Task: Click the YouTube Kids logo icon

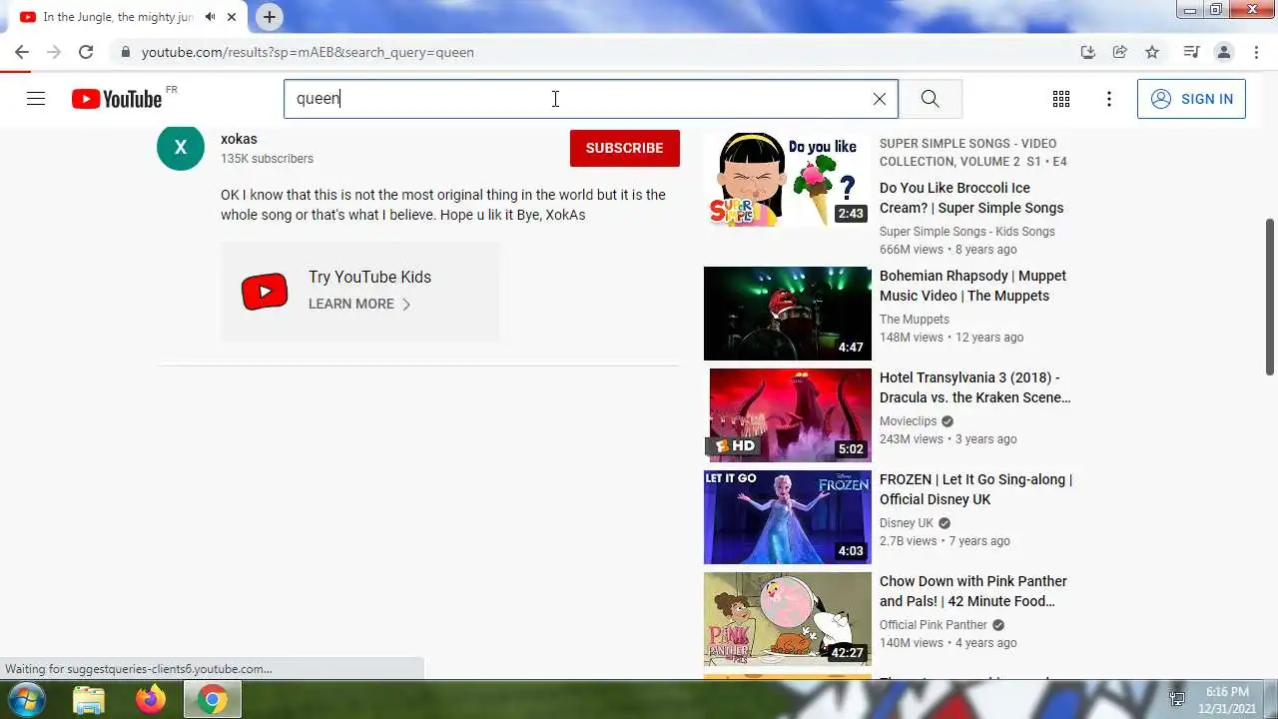Action: (265, 292)
